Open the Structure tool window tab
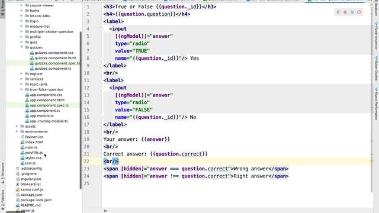Image resolution: width=379 pixels, height=213 pixels. pos(2,173)
